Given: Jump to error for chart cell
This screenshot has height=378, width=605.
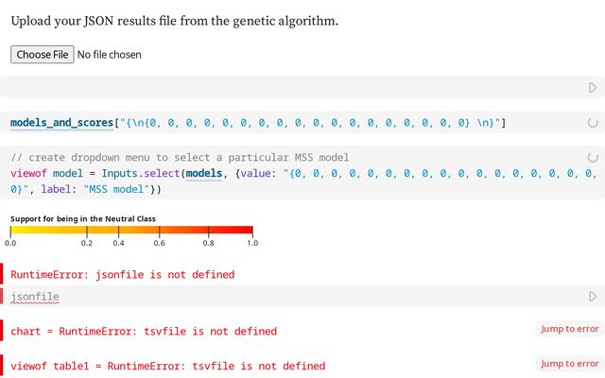Looking at the screenshot, I should tap(569, 329).
